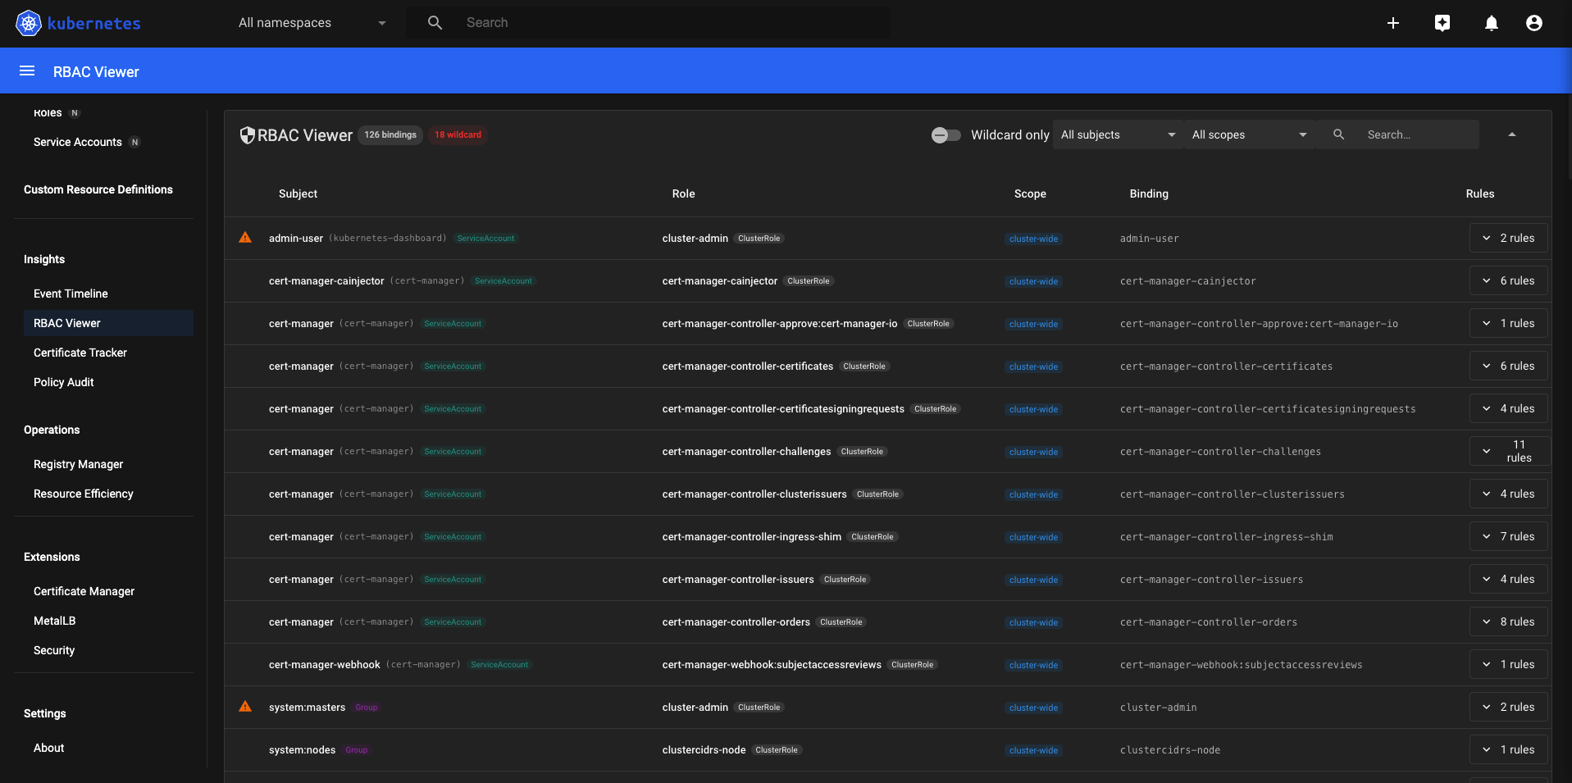Open the All subjects dropdown
Viewport: 1572px width, 783px height.
click(x=1118, y=134)
